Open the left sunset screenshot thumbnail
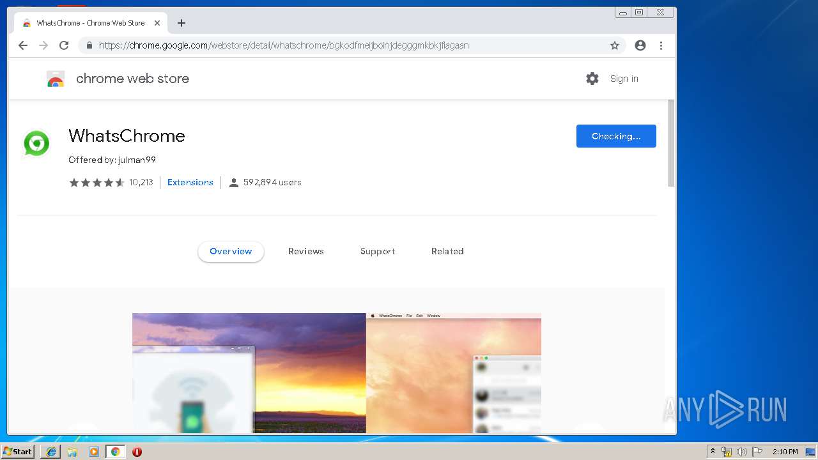This screenshot has width=818, height=460. 249,373
